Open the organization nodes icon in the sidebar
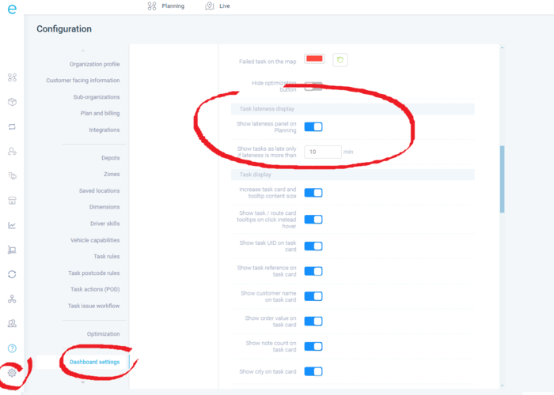The width and height of the screenshot is (554, 395). click(12, 299)
